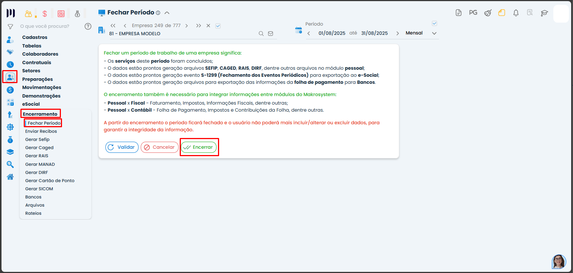Open Enviar Recibos submenu item
The image size is (573, 273).
click(41, 131)
